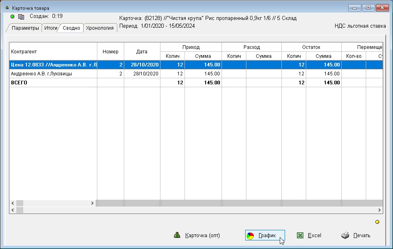The width and height of the screenshot is (393, 249).
Task: Export the table to Excel
Action: click(x=309, y=236)
